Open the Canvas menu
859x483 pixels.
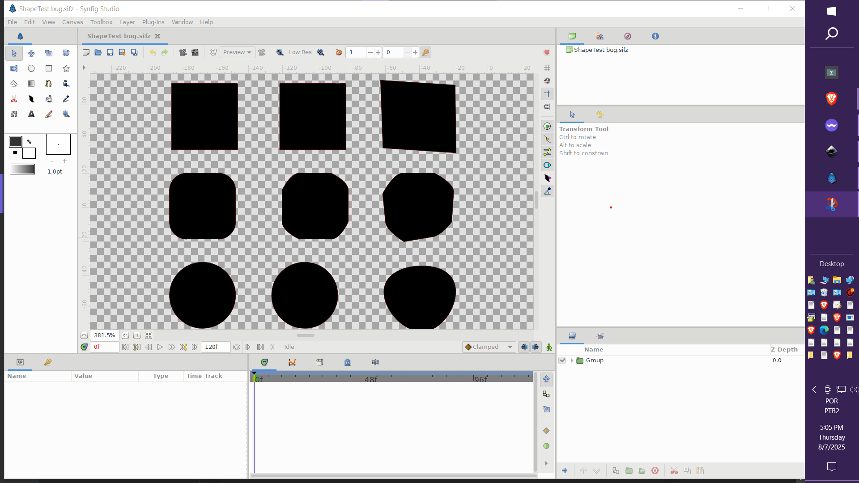[x=72, y=22]
